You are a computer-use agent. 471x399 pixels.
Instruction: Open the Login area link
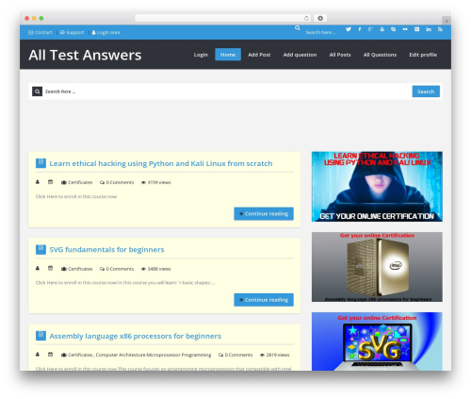106,32
